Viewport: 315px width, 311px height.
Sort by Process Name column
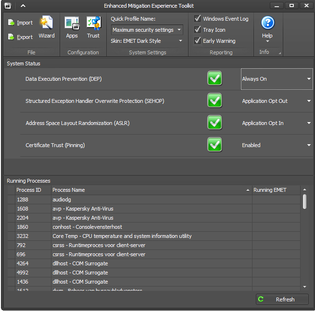pyautogui.click(x=151, y=190)
